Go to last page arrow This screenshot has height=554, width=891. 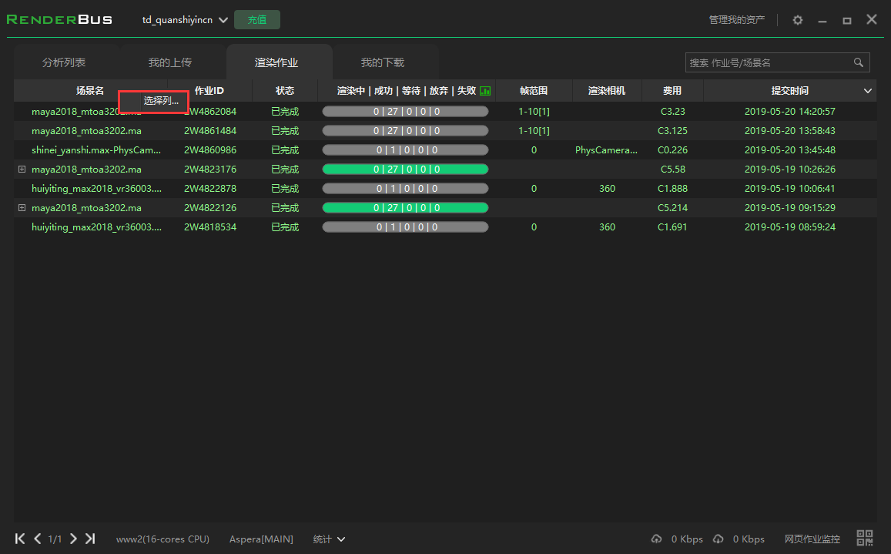click(90, 539)
